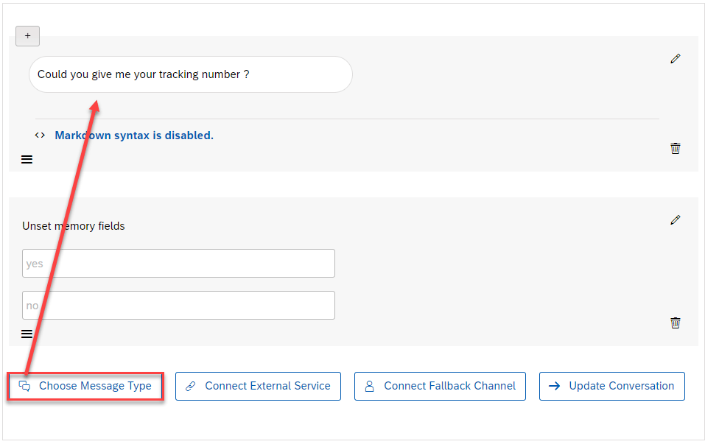
Task: Open the 'Markdown syntax is disabled' link
Action: point(134,135)
